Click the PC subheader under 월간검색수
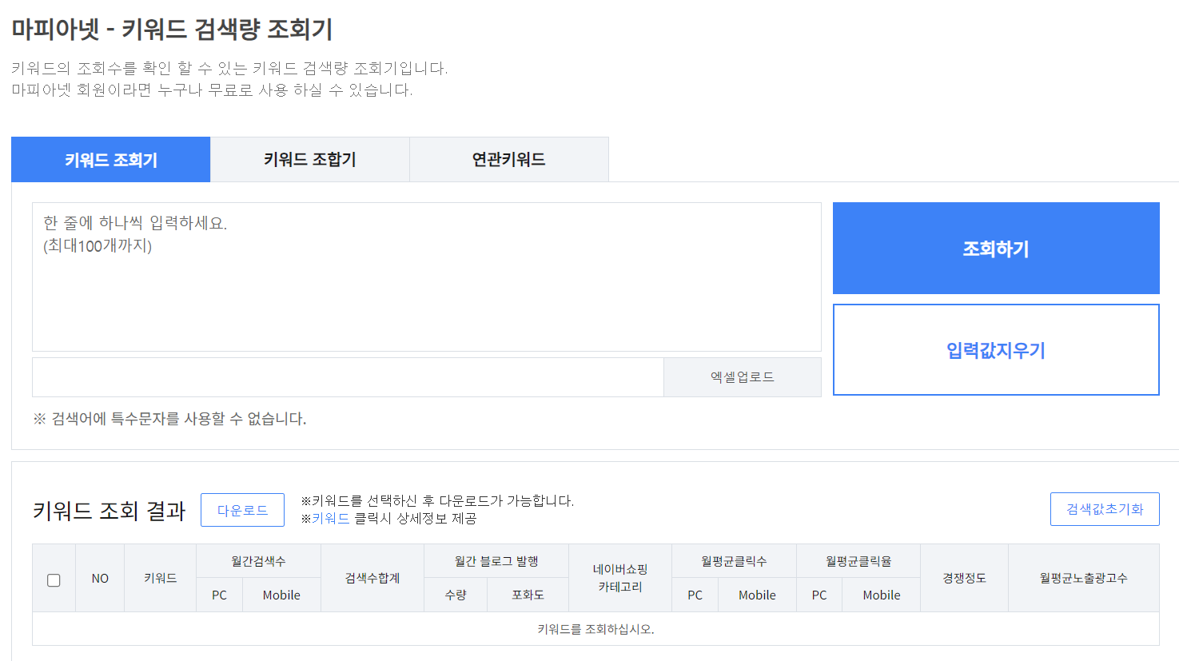Screen dimensions: 1179x661 tap(219, 595)
